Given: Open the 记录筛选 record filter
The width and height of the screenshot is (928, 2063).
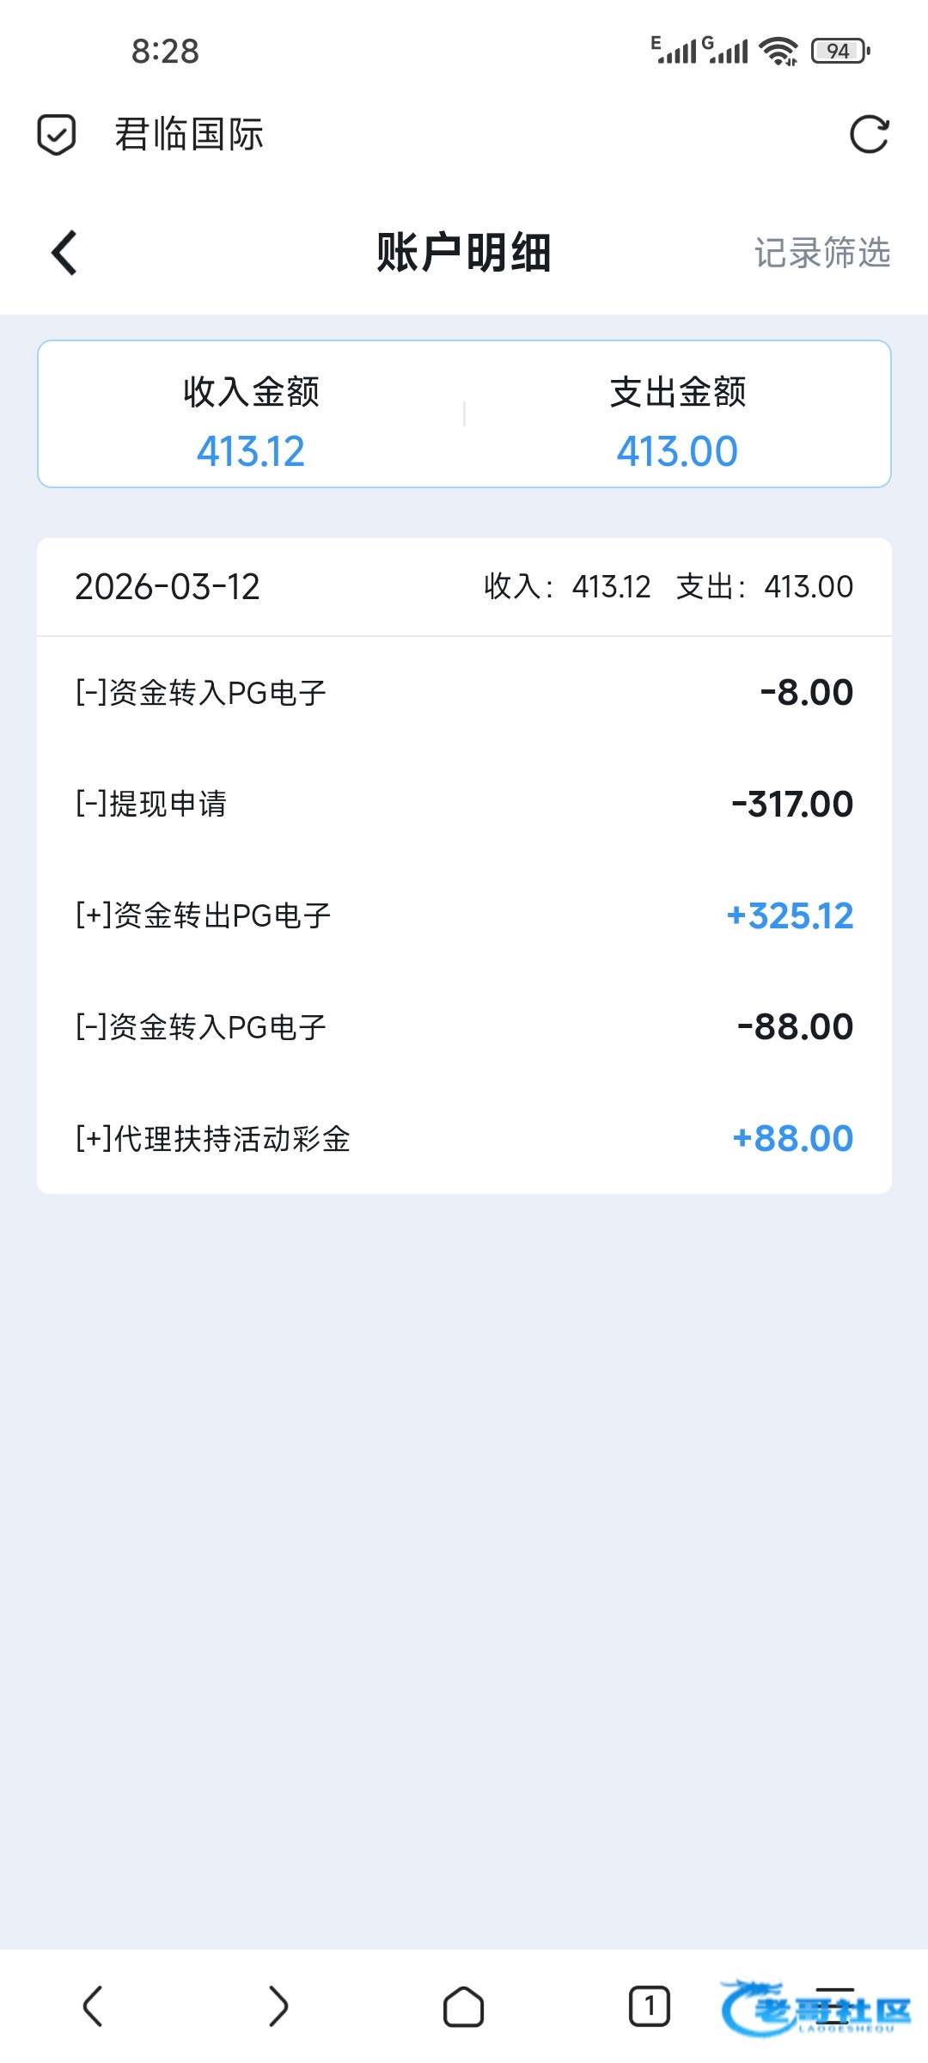Looking at the screenshot, I should [821, 253].
